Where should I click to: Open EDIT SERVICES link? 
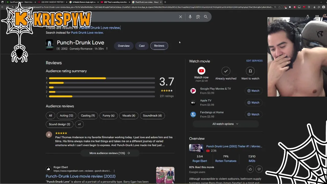(x=254, y=61)
